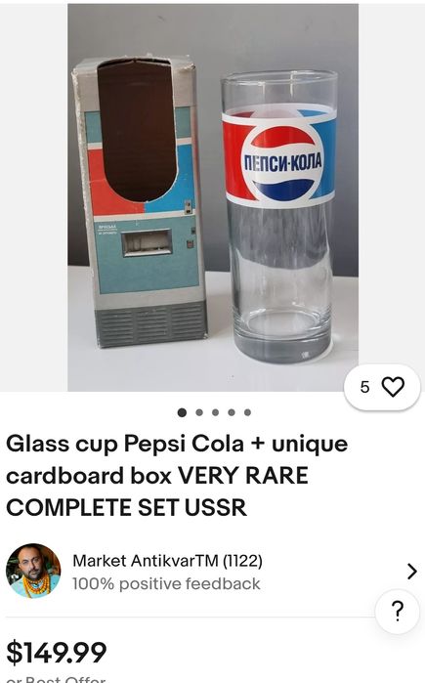Jump to the fifth carousel dot
Image resolution: width=425 pixels, height=683 pixels.
[247, 412]
